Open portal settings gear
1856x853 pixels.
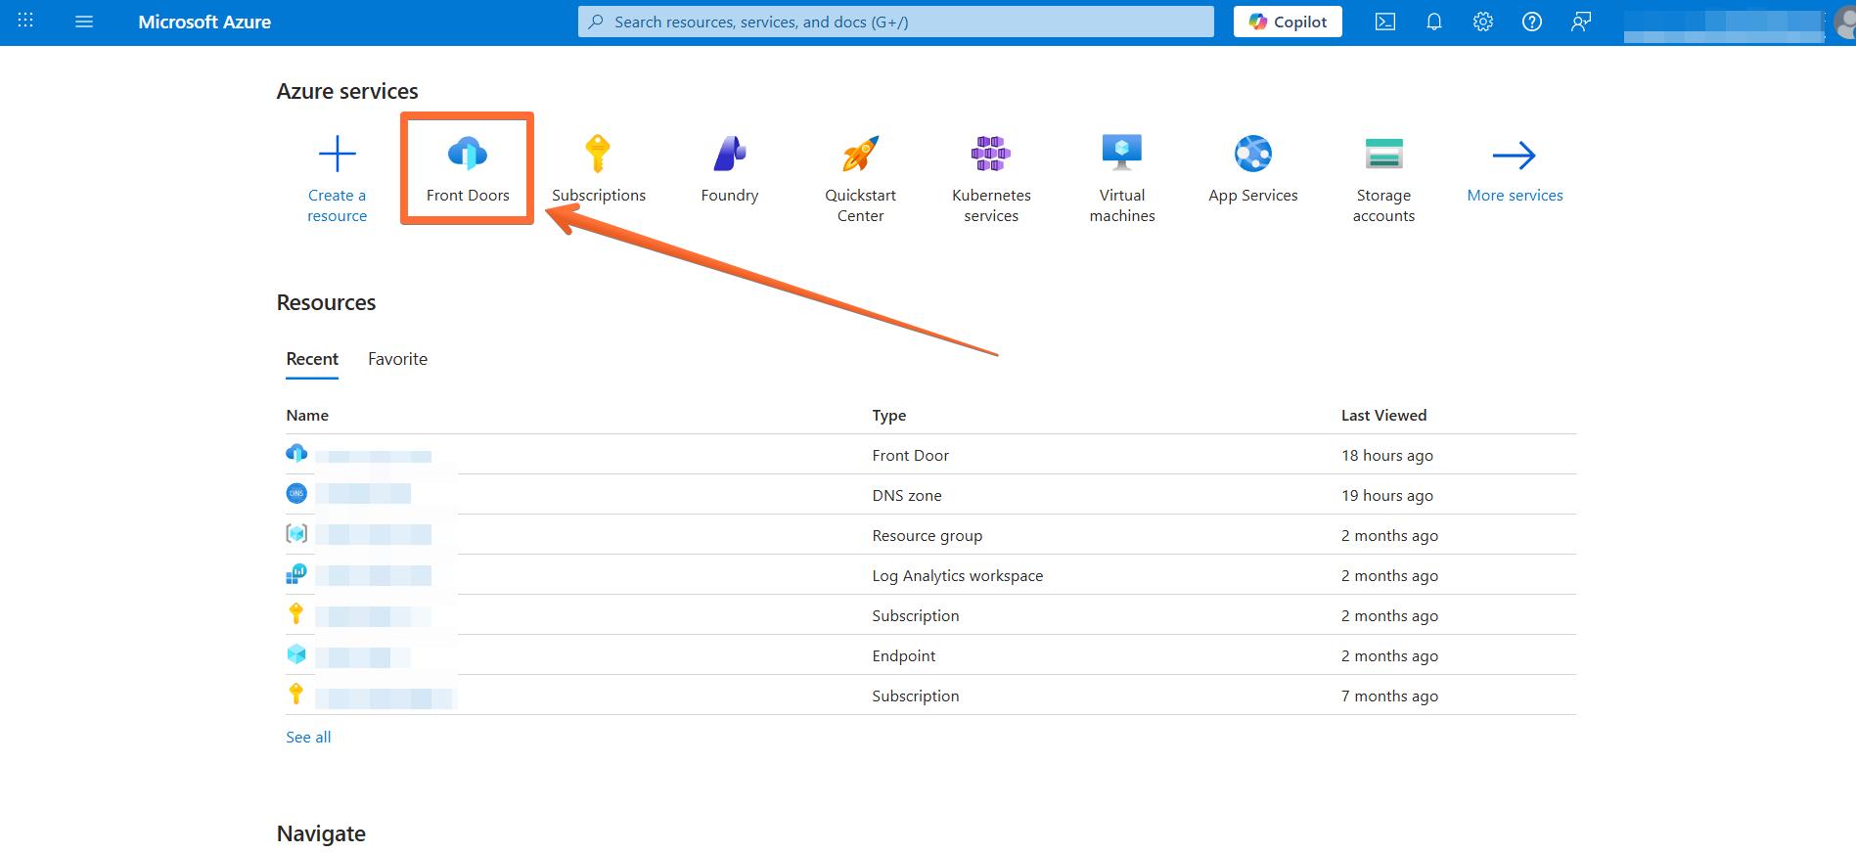(1483, 22)
